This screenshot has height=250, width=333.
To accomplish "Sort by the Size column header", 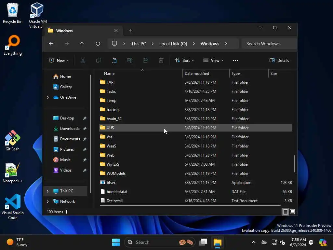I will (281, 74).
